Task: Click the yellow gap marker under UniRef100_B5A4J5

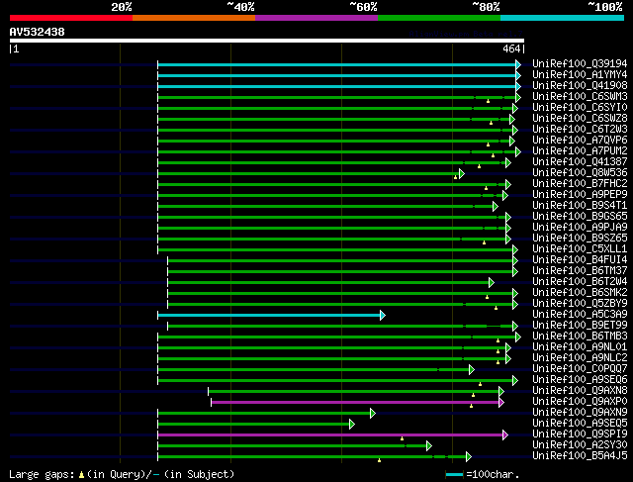Action: point(379,460)
